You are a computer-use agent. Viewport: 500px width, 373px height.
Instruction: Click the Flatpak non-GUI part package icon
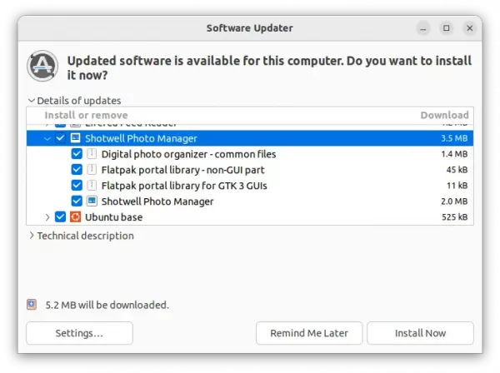point(92,170)
